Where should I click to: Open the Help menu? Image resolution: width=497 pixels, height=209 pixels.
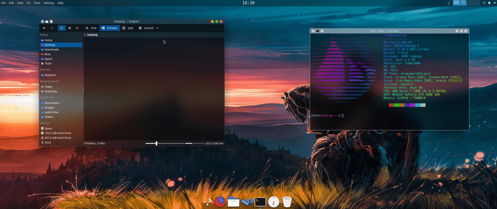(61, 3)
